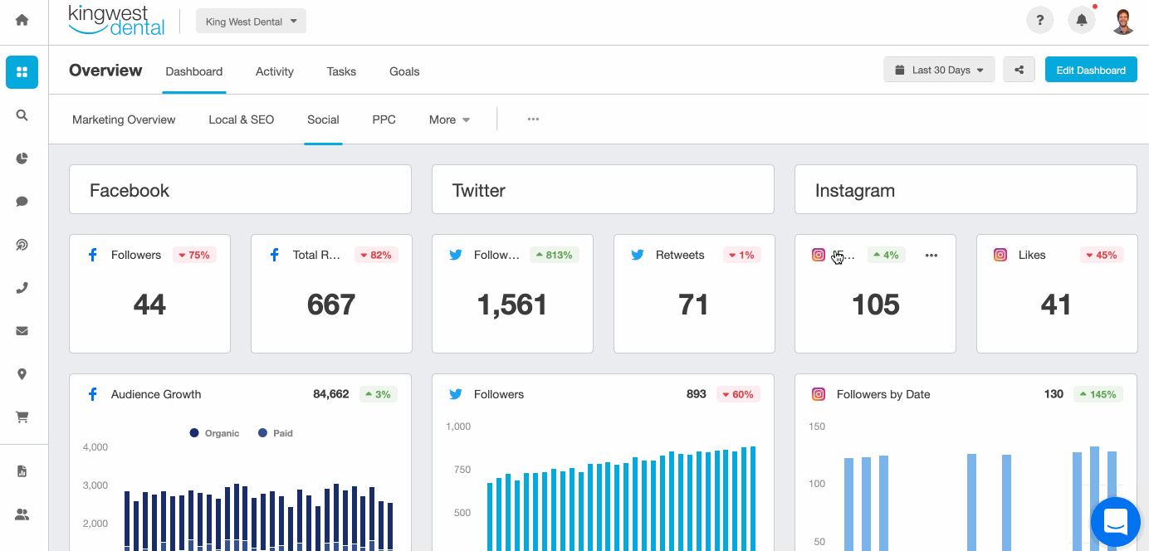The image size is (1149, 551).
Task: Select the location pin icon in sidebar
Action: 22,374
